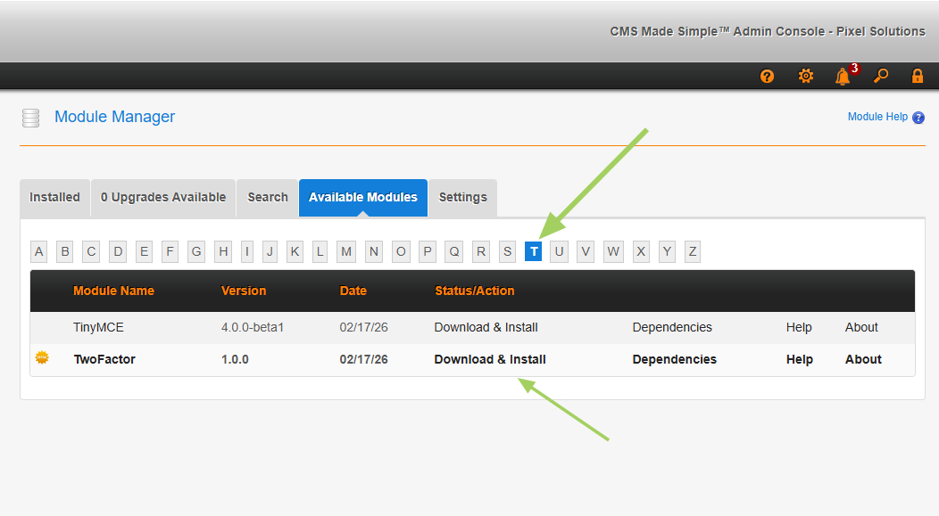
Task: Filter modules by letter A
Action: point(39,252)
